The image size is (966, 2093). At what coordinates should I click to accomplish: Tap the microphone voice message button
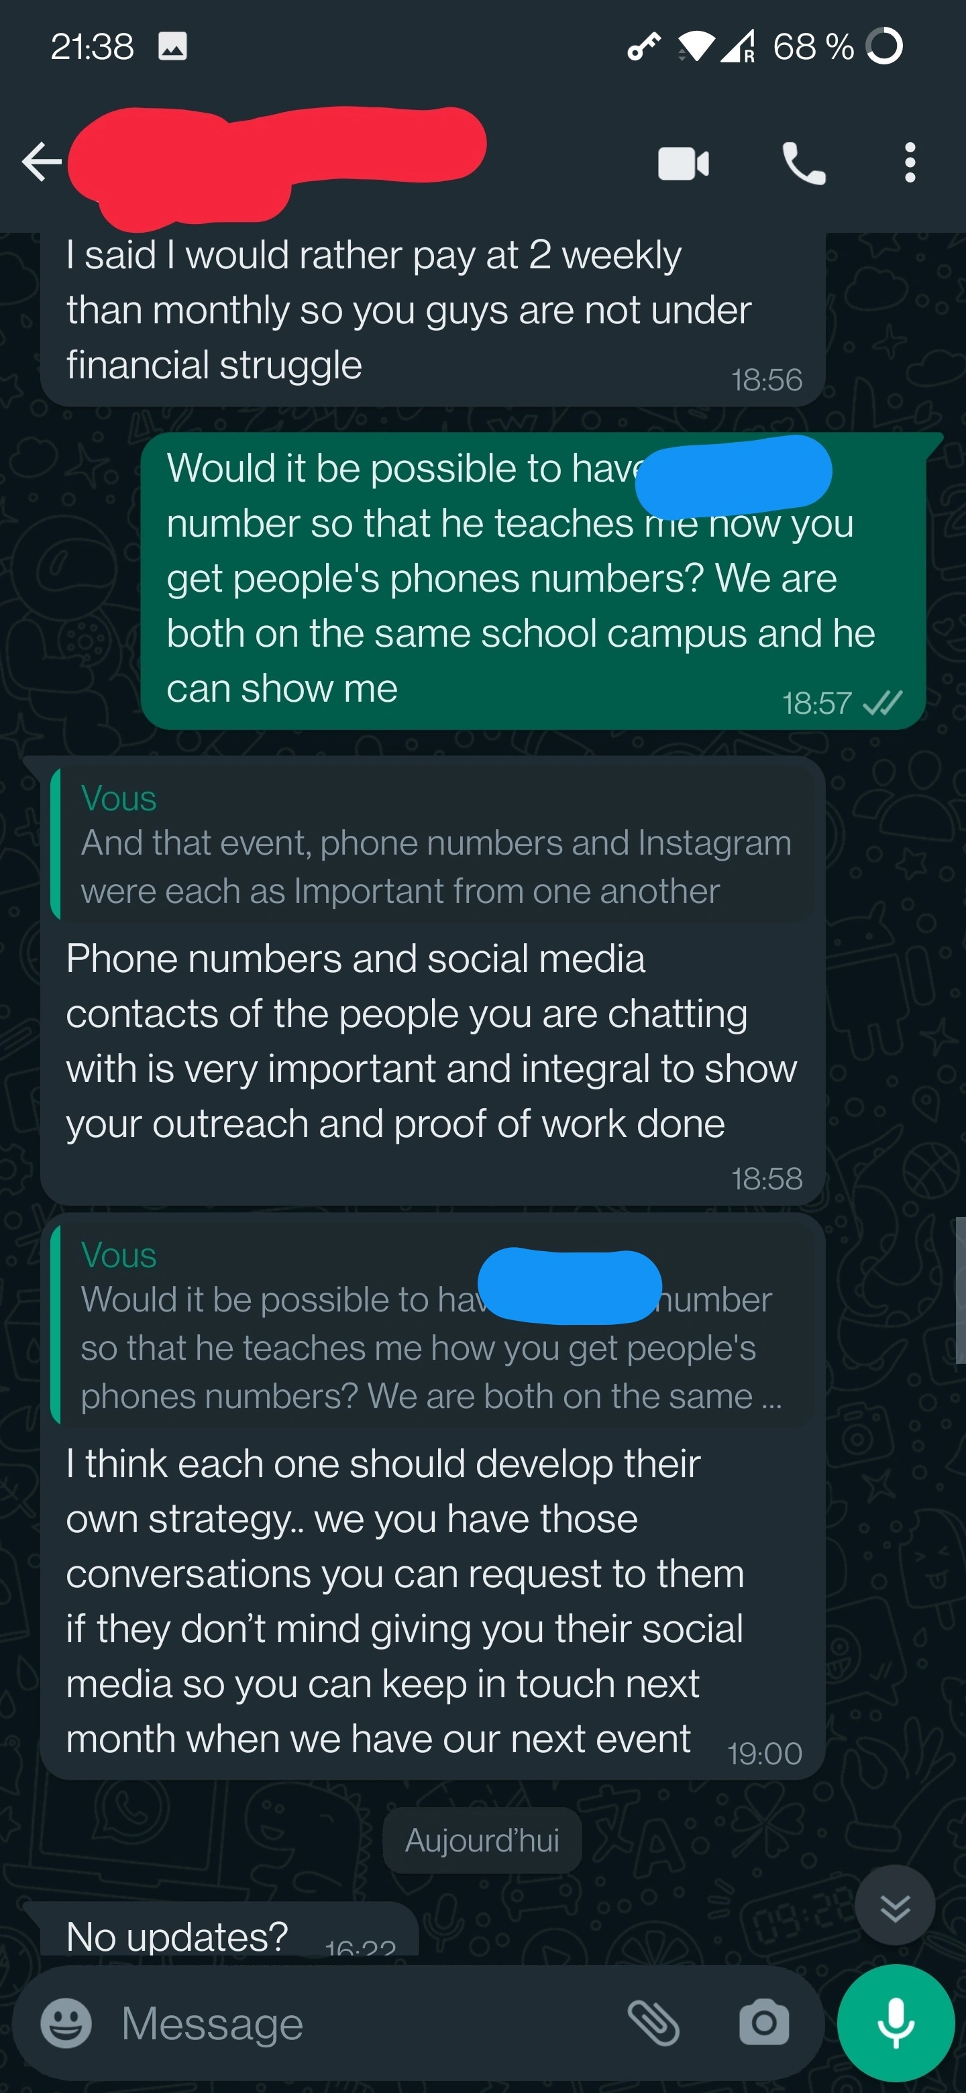tap(896, 2023)
